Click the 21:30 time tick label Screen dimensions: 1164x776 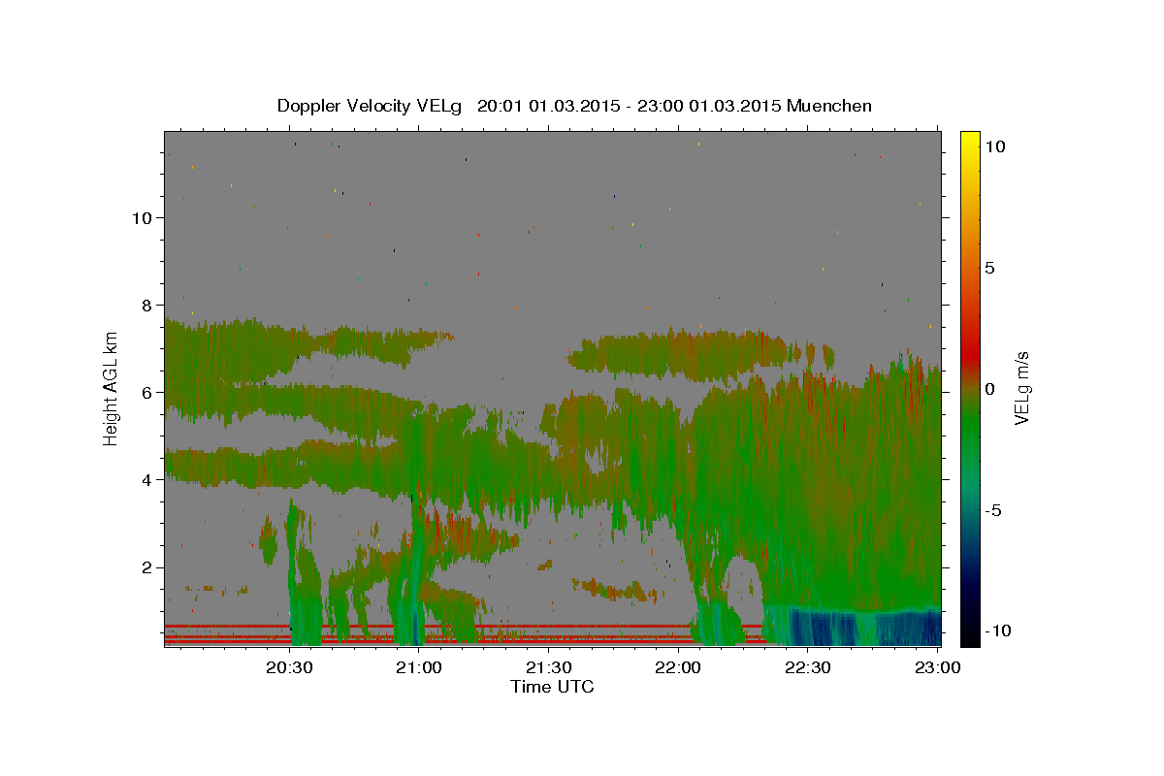[x=549, y=667]
